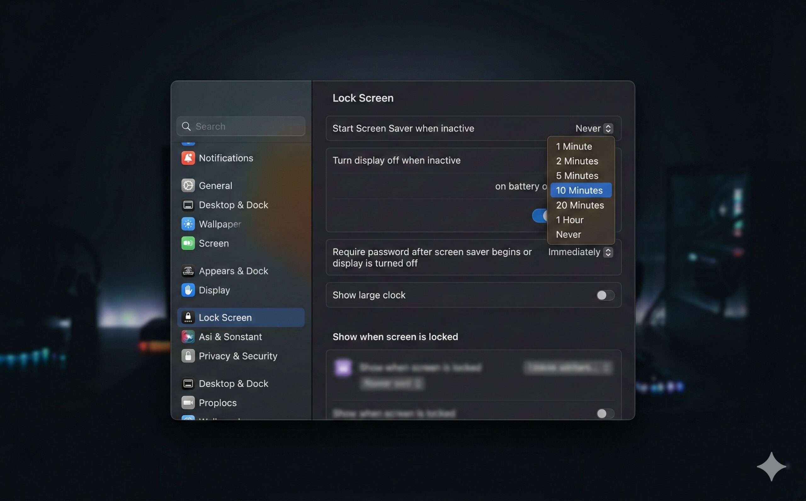This screenshot has width=806, height=501.
Task: Click the Wallpaper icon in sidebar
Action: coord(188,224)
